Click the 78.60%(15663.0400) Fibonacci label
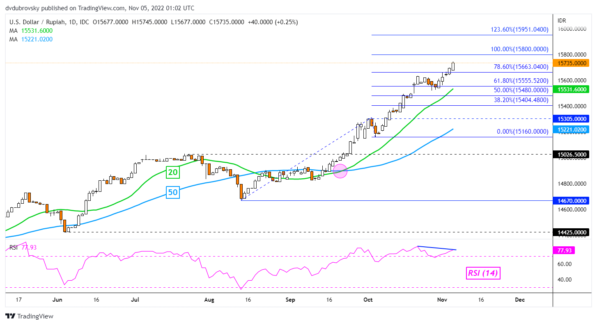This screenshot has height=325, width=597. pos(521,66)
